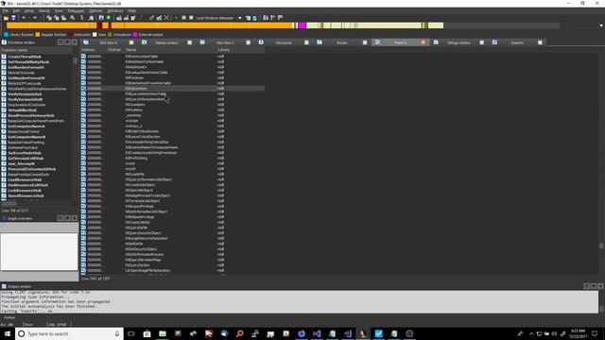Screen dimensions: 605x340
Task: Click the terminate process toolbar icon
Action: 191,18
